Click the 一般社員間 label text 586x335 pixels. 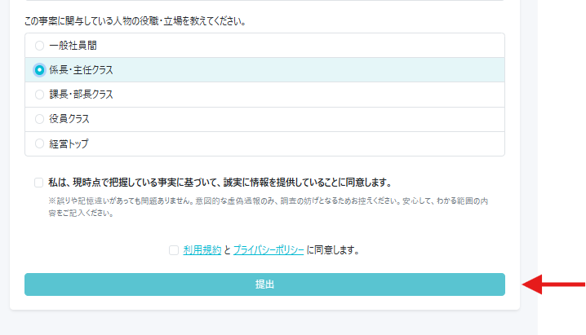tap(74, 46)
